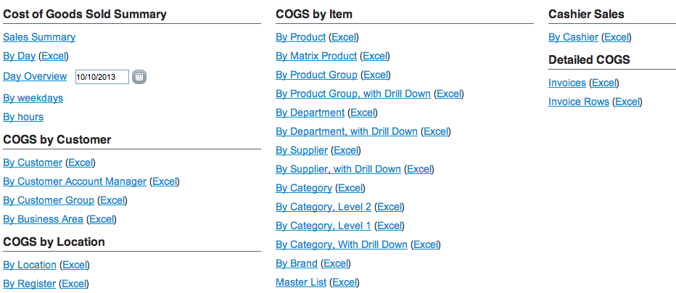Viewport: 676px width, 293px height.
Task: Export By Department report to Excel
Action: (x=363, y=113)
